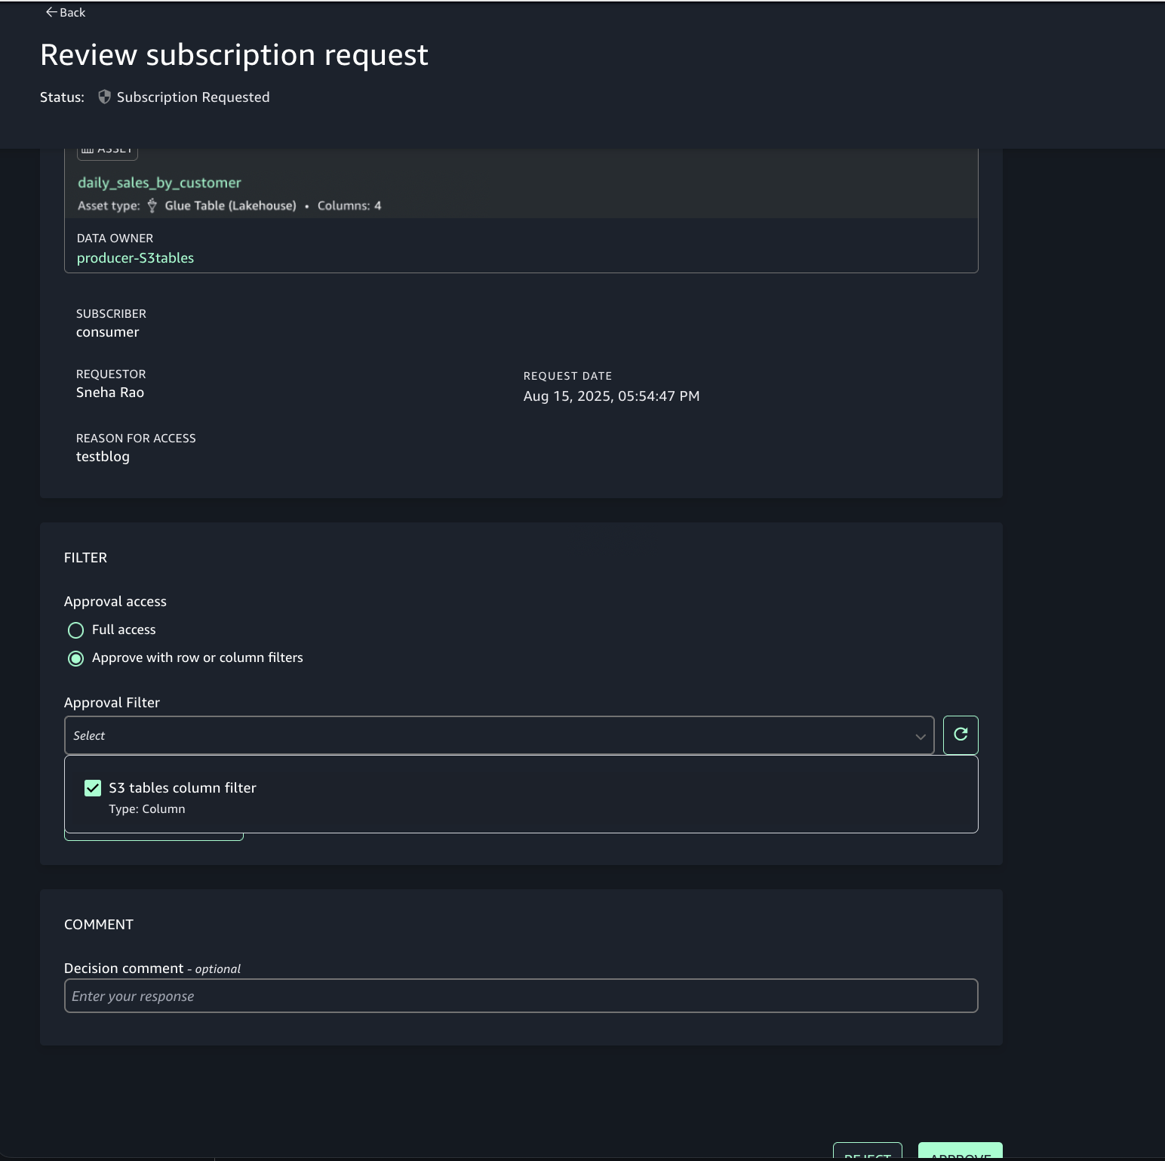This screenshot has width=1165, height=1161.
Task: Click the Back arrow icon
Action: click(51, 12)
